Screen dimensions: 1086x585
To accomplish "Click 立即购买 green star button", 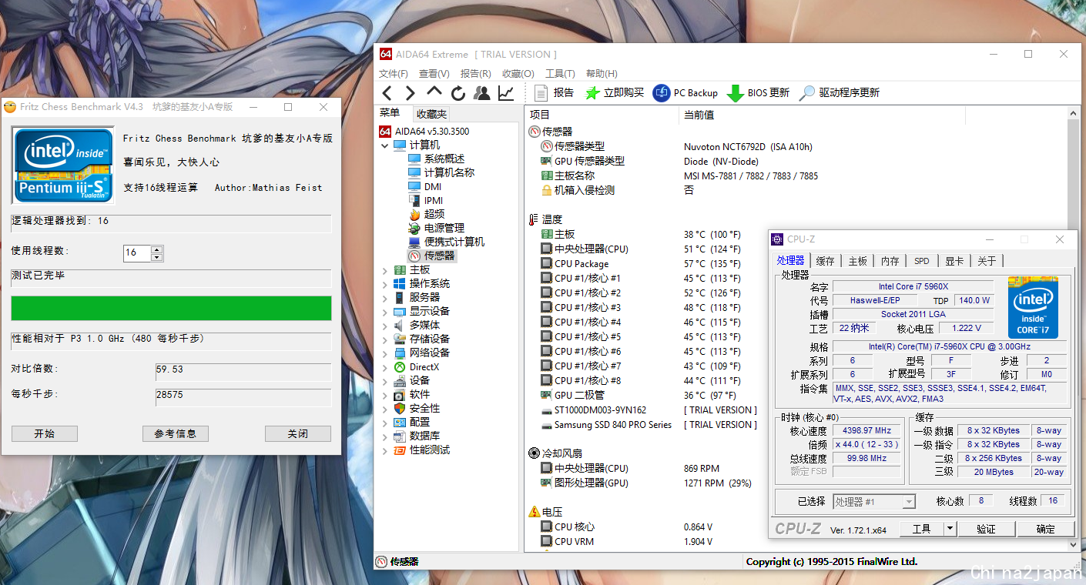I will 615,93.
